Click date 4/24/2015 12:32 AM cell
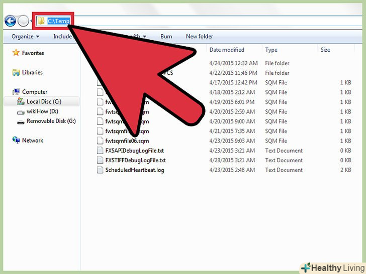This screenshot has width=366, height=274. coord(233,63)
